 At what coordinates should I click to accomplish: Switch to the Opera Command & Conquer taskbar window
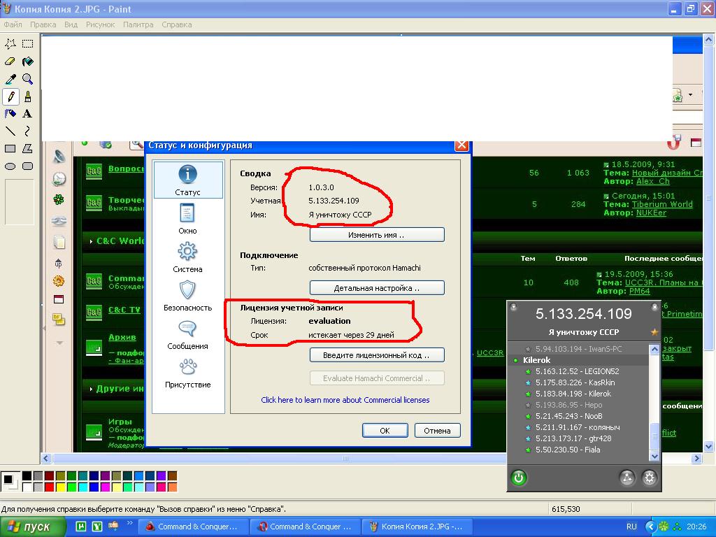tap(305, 527)
